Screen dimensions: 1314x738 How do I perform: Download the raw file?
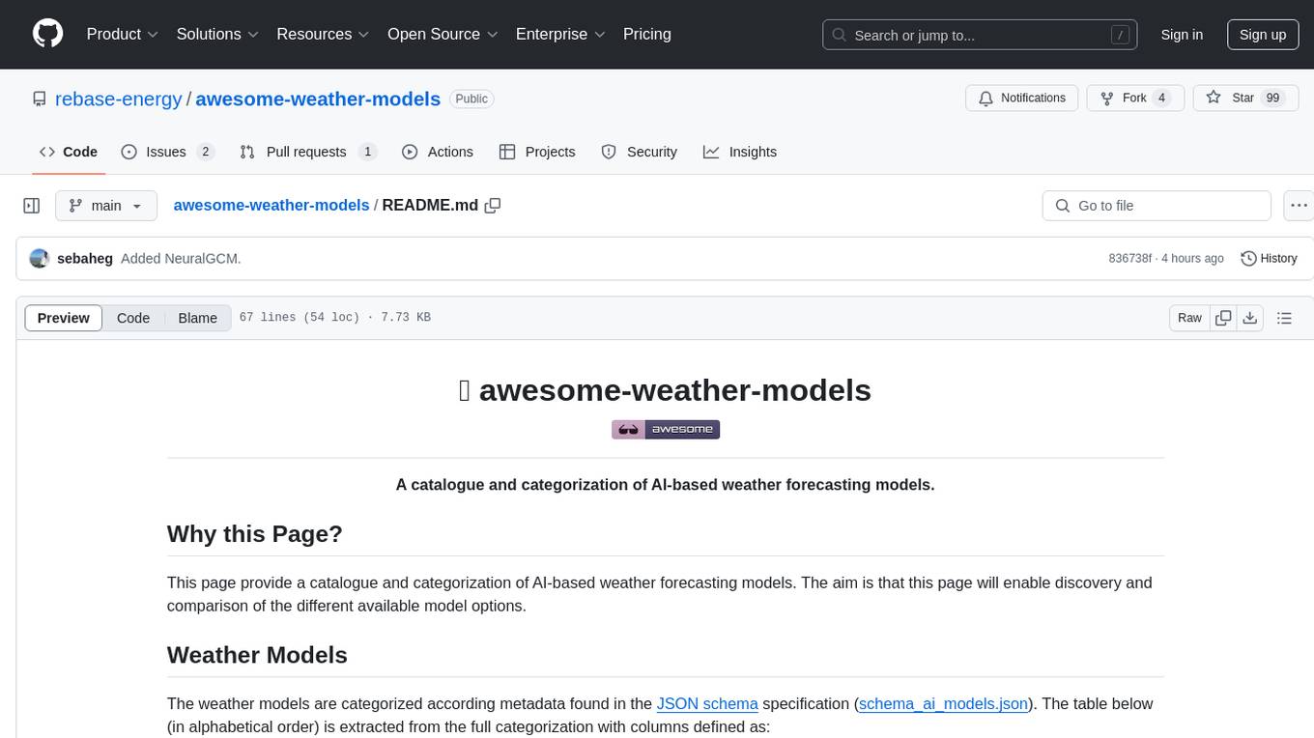[x=1249, y=318]
